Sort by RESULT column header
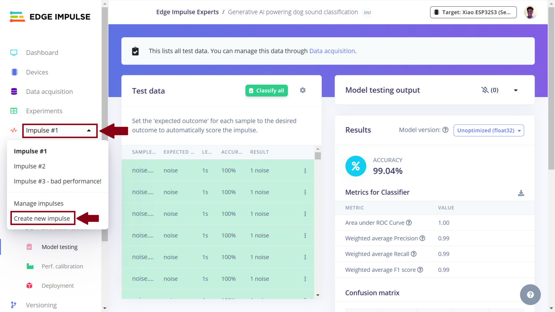The width and height of the screenshot is (555, 312). click(259, 152)
